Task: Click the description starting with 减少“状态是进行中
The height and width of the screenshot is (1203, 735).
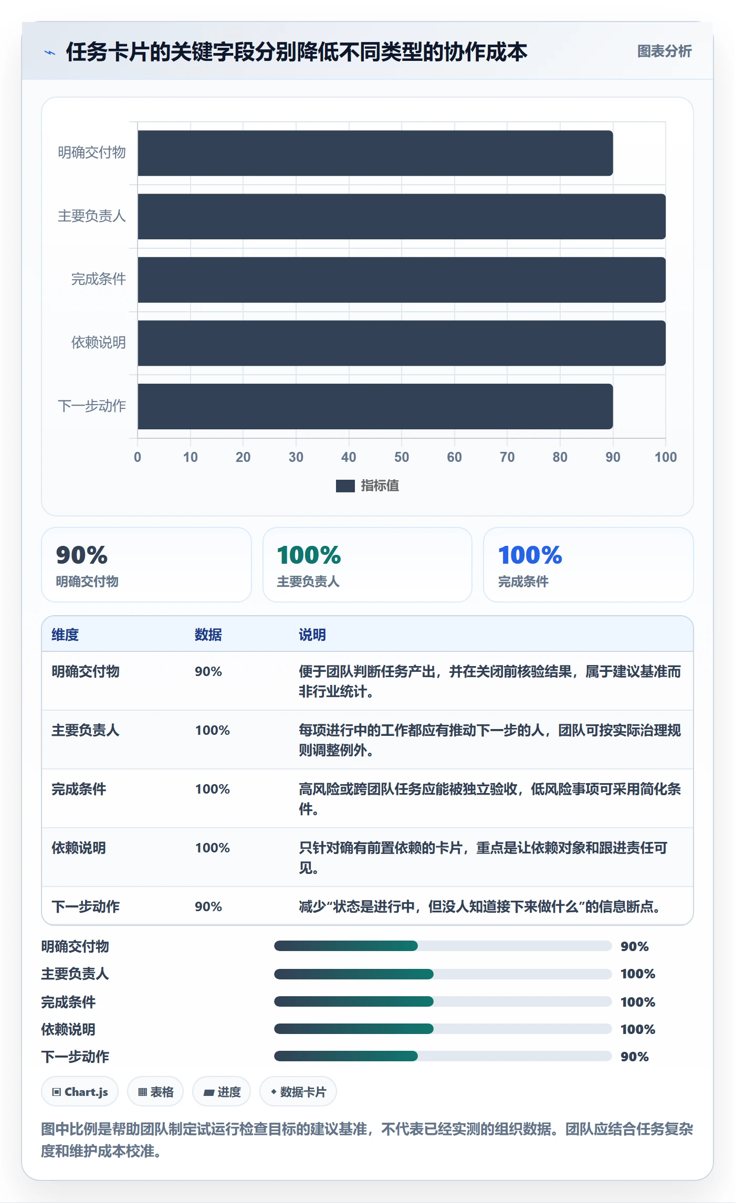Action: click(x=481, y=906)
